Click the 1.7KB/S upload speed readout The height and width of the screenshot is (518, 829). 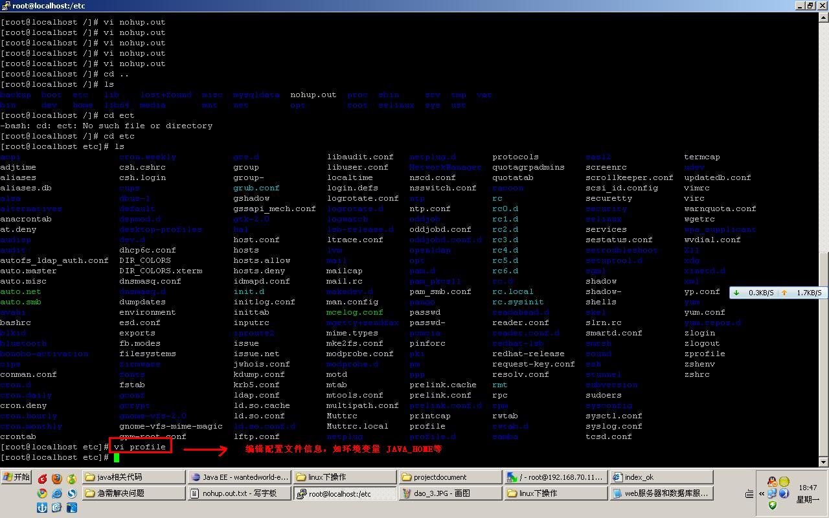click(809, 293)
